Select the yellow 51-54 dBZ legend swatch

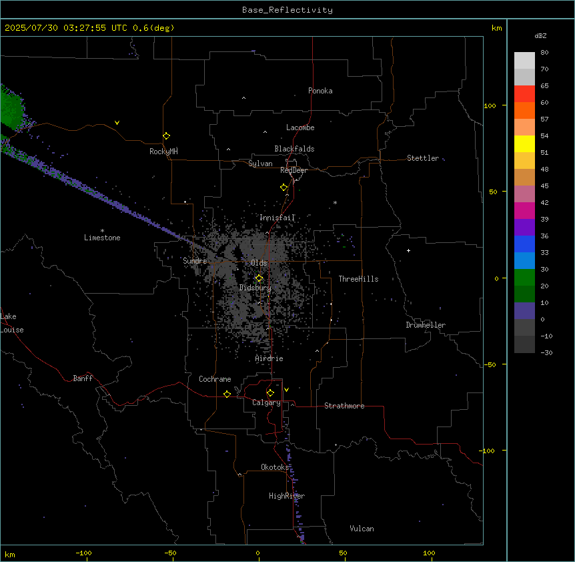(524, 144)
